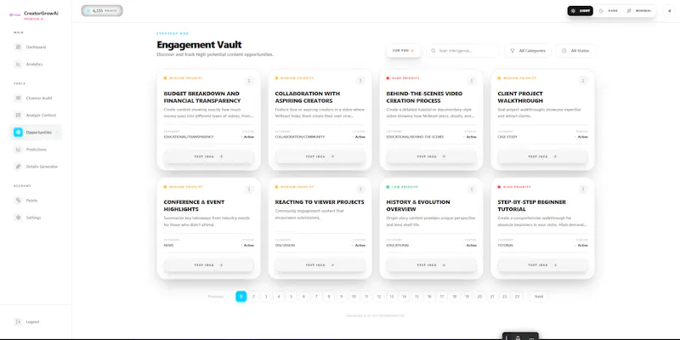680x340 pixels.
Task: Test idea for History & Evolution Overview
Action: click(x=432, y=265)
